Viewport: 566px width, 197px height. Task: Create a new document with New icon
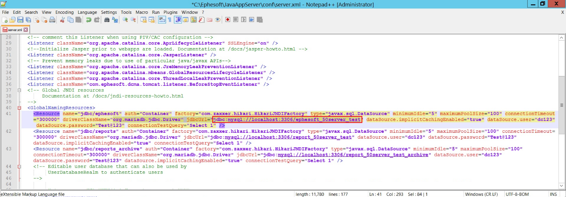click(4, 20)
